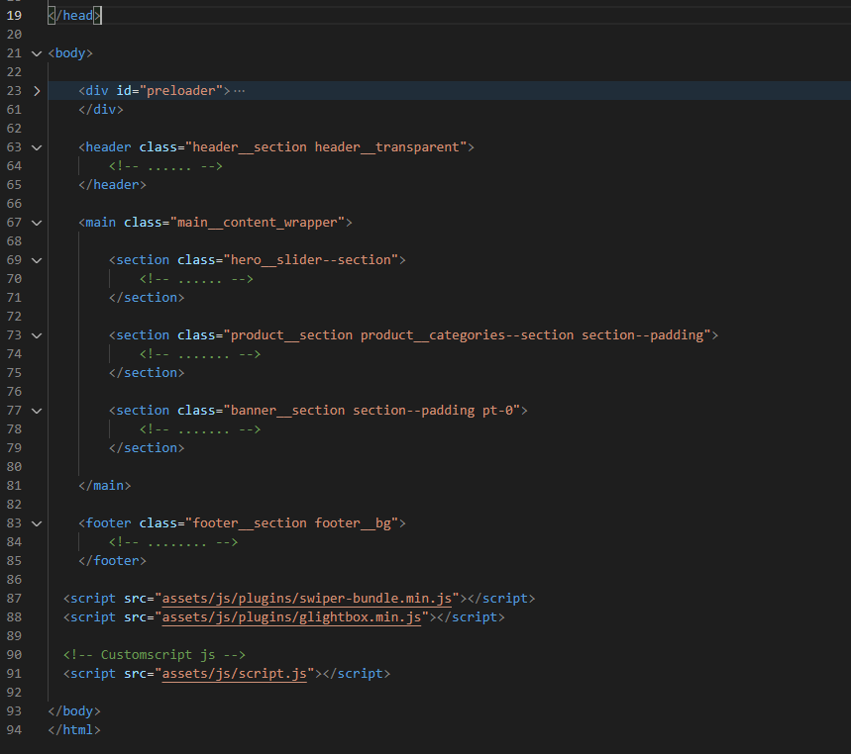Image resolution: width=851 pixels, height=754 pixels.
Task: Follow the assets/js/script.js link
Action: click(235, 673)
